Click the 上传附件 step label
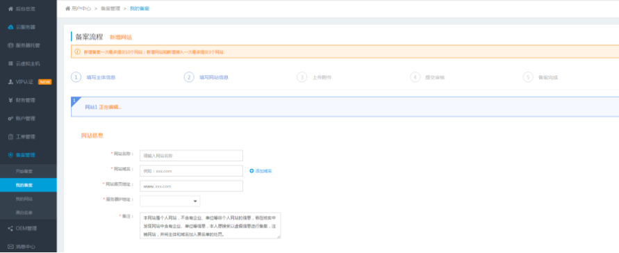619x253 pixels. coord(322,77)
